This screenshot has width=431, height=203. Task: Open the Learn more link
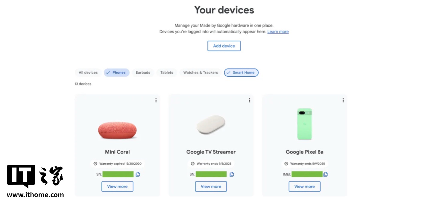[278, 31]
